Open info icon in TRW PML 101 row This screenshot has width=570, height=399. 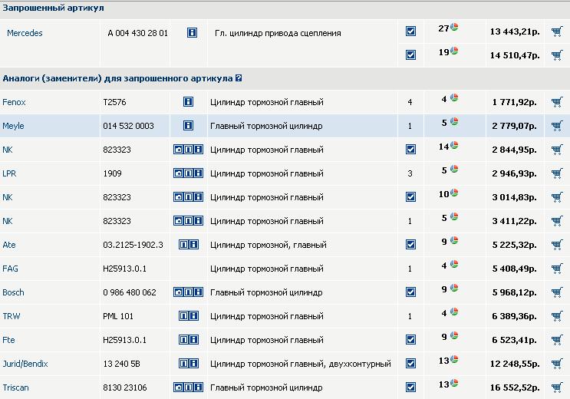(194, 315)
